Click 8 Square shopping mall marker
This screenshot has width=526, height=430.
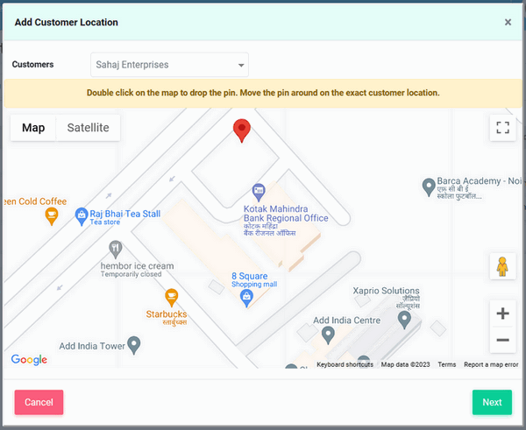(246, 299)
